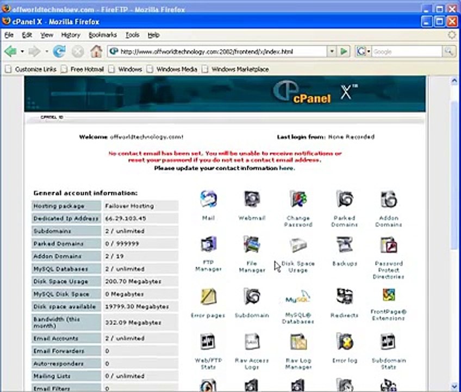Open the Windows Marketplace bookmark
Screen dimensions: 461x392
[235, 69]
